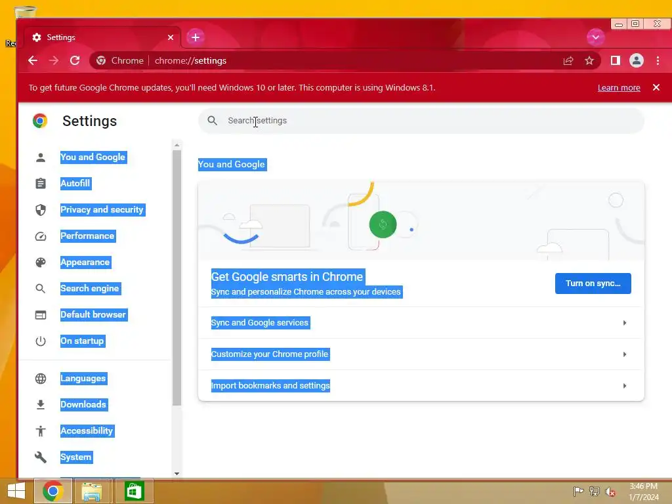Open Chrome three-dot menu
The height and width of the screenshot is (504, 672).
point(658,61)
